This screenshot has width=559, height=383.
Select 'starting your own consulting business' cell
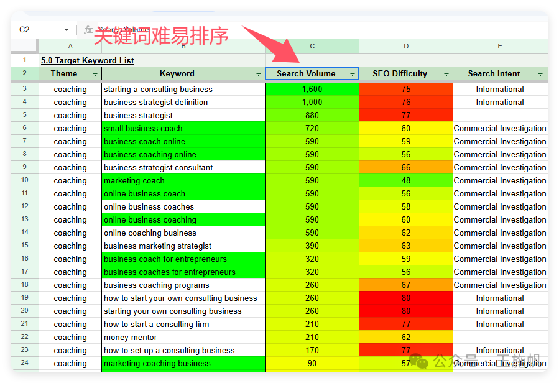click(183, 311)
